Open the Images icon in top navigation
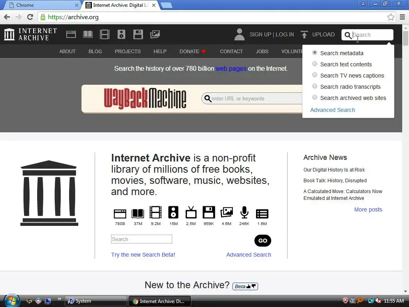The image size is (409, 307). pos(155,34)
